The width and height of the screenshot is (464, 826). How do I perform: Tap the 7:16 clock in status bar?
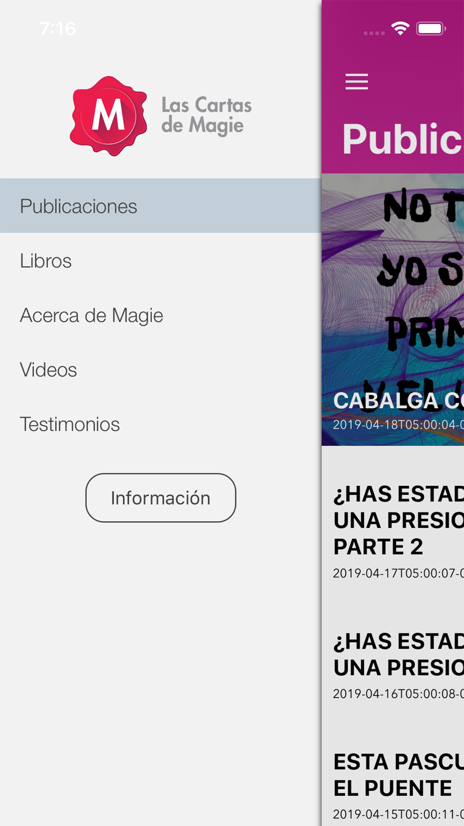58,29
